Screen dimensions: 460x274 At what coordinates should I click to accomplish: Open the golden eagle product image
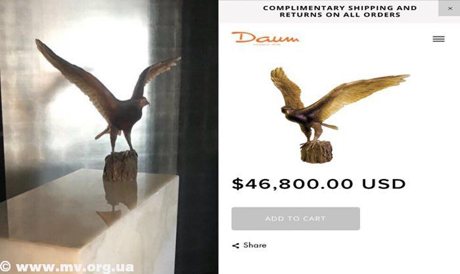click(x=340, y=115)
